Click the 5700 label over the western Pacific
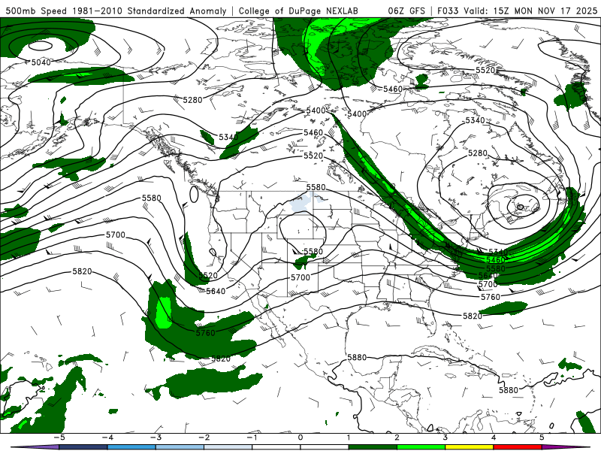The image size is (601, 451). point(116,235)
